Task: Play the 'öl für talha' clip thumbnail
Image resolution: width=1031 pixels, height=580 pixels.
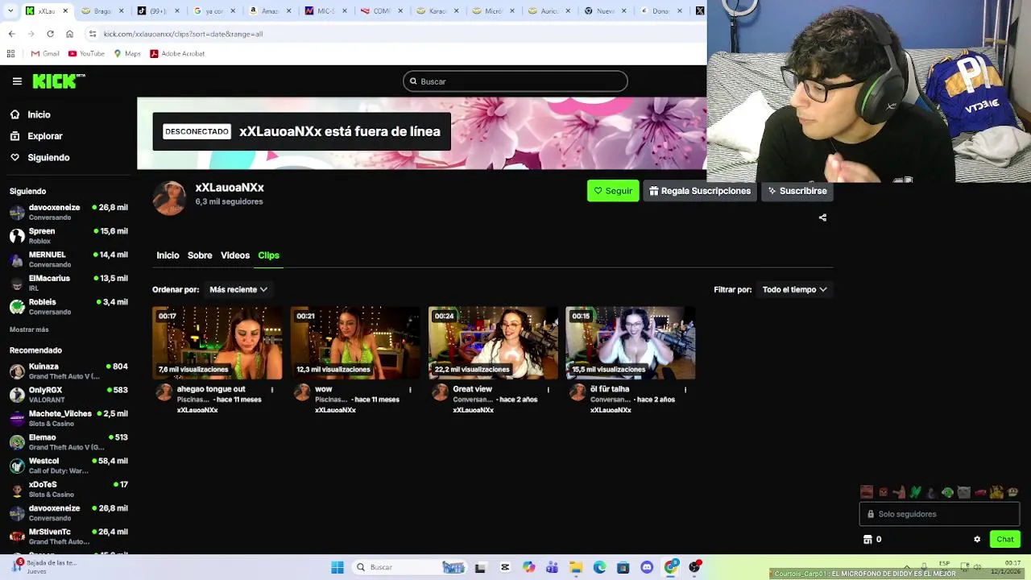Action: 631,342
